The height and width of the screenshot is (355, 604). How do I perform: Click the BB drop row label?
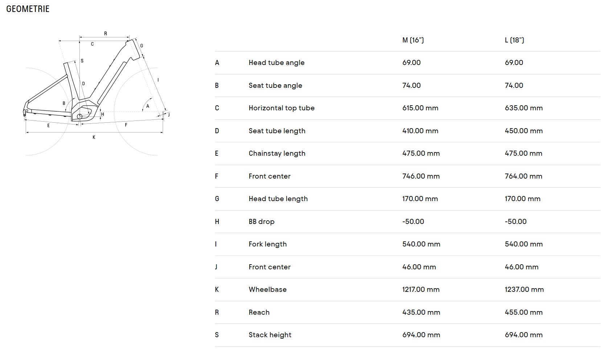point(261,222)
